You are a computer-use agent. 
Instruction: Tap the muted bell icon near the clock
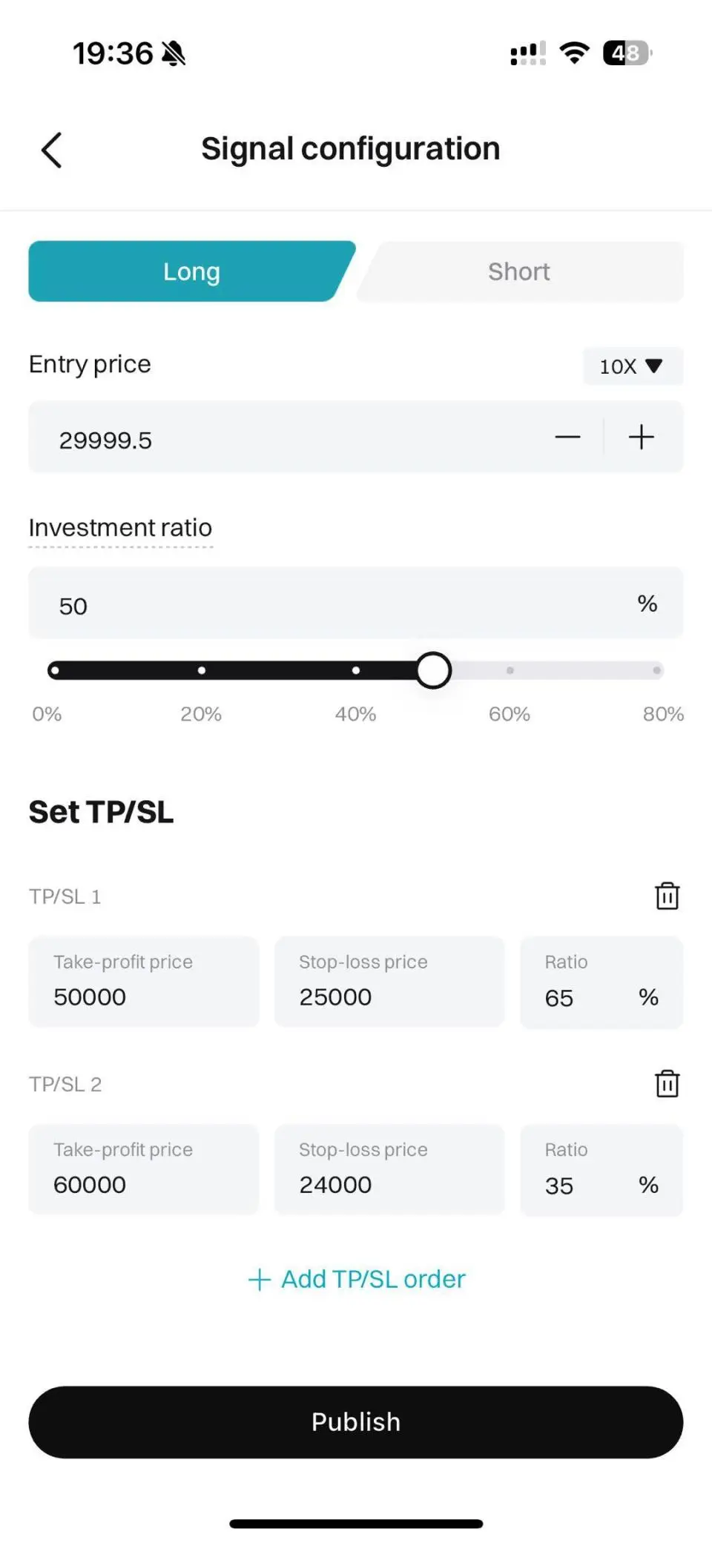174,53
